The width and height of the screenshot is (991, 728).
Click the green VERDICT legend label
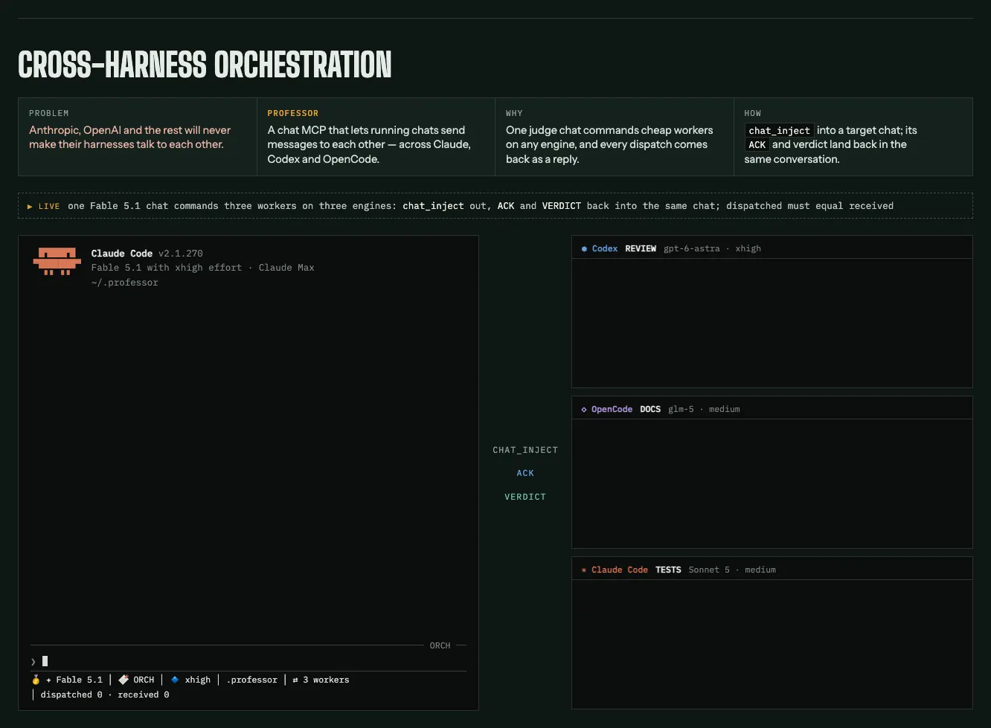click(x=525, y=497)
